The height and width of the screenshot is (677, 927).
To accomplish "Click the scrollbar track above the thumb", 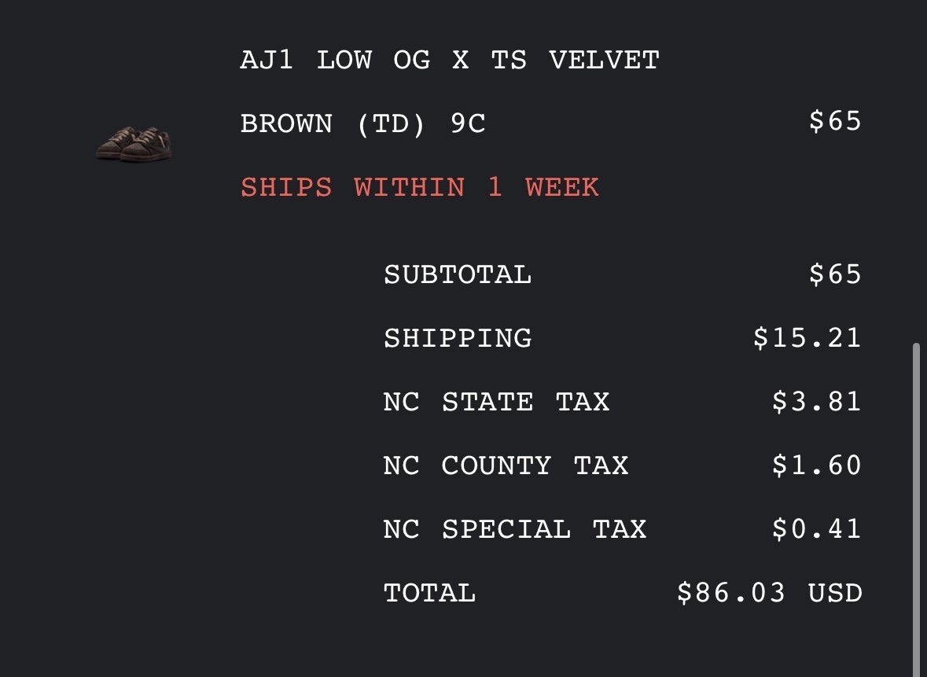I will tap(916, 171).
